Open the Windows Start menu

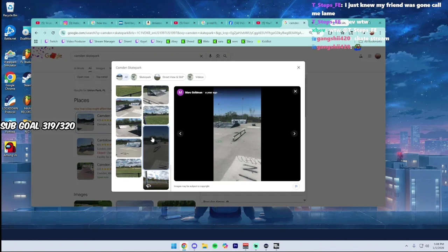point(174,246)
